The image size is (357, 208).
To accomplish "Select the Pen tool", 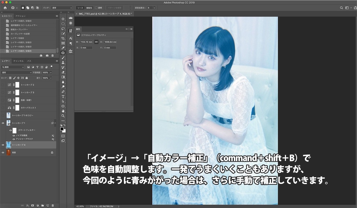I will [x=63, y=92].
